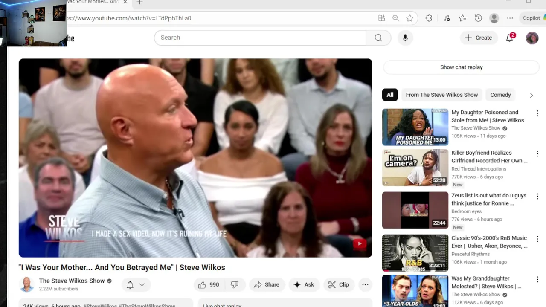This screenshot has height=307, width=546.
Task: Click the main video player
Action: (x=195, y=158)
